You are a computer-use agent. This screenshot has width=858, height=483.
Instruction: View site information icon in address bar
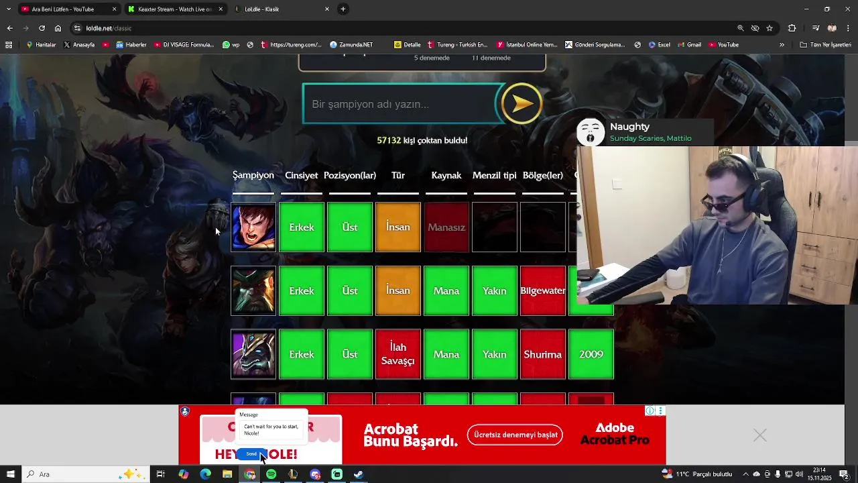(78, 28)
